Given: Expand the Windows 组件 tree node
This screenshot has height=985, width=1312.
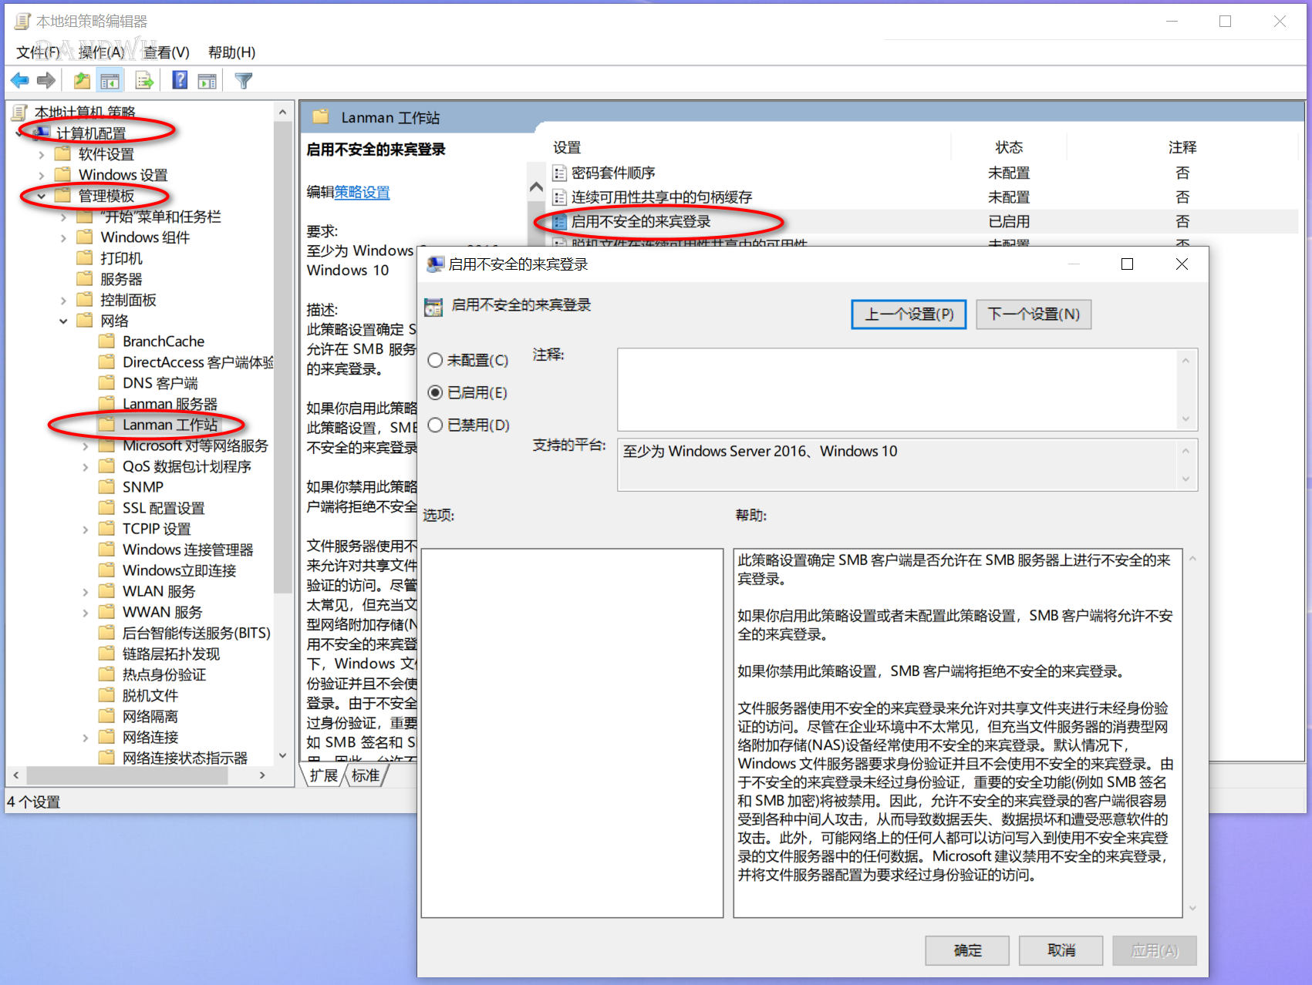Looking at the screenshot, I should [x=63, y=237].
